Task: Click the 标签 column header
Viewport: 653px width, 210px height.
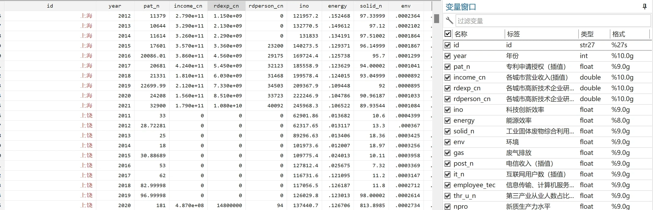Action: click(x=541, y=34)
